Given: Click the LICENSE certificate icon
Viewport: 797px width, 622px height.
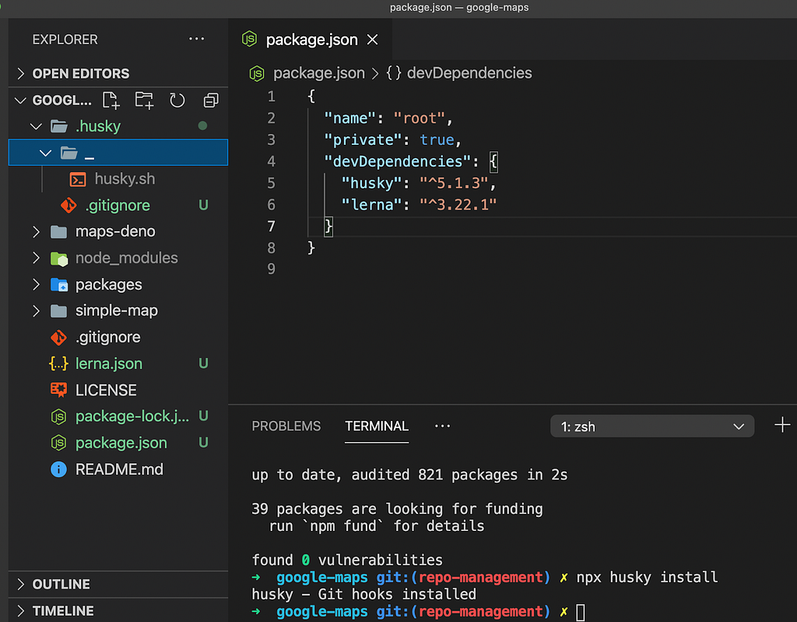Looking at the screenshot, I should pos(58,390).
